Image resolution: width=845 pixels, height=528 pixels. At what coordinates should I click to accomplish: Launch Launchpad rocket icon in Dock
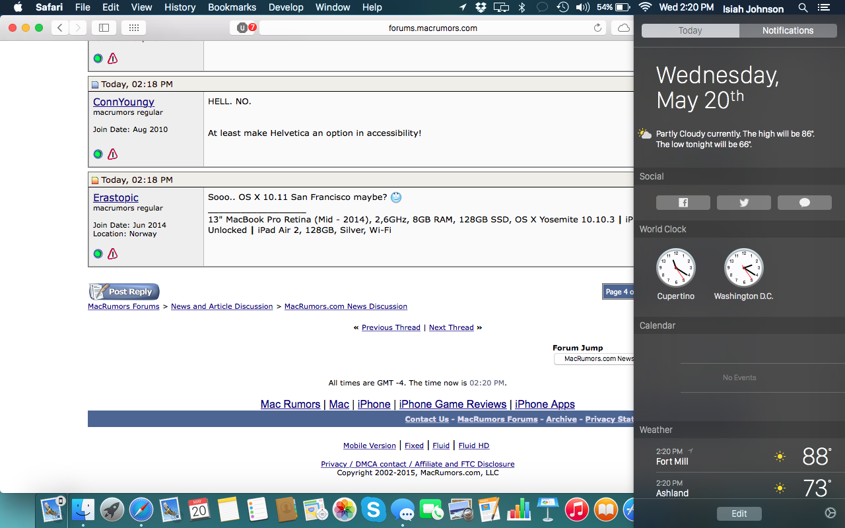coord(112,509)
